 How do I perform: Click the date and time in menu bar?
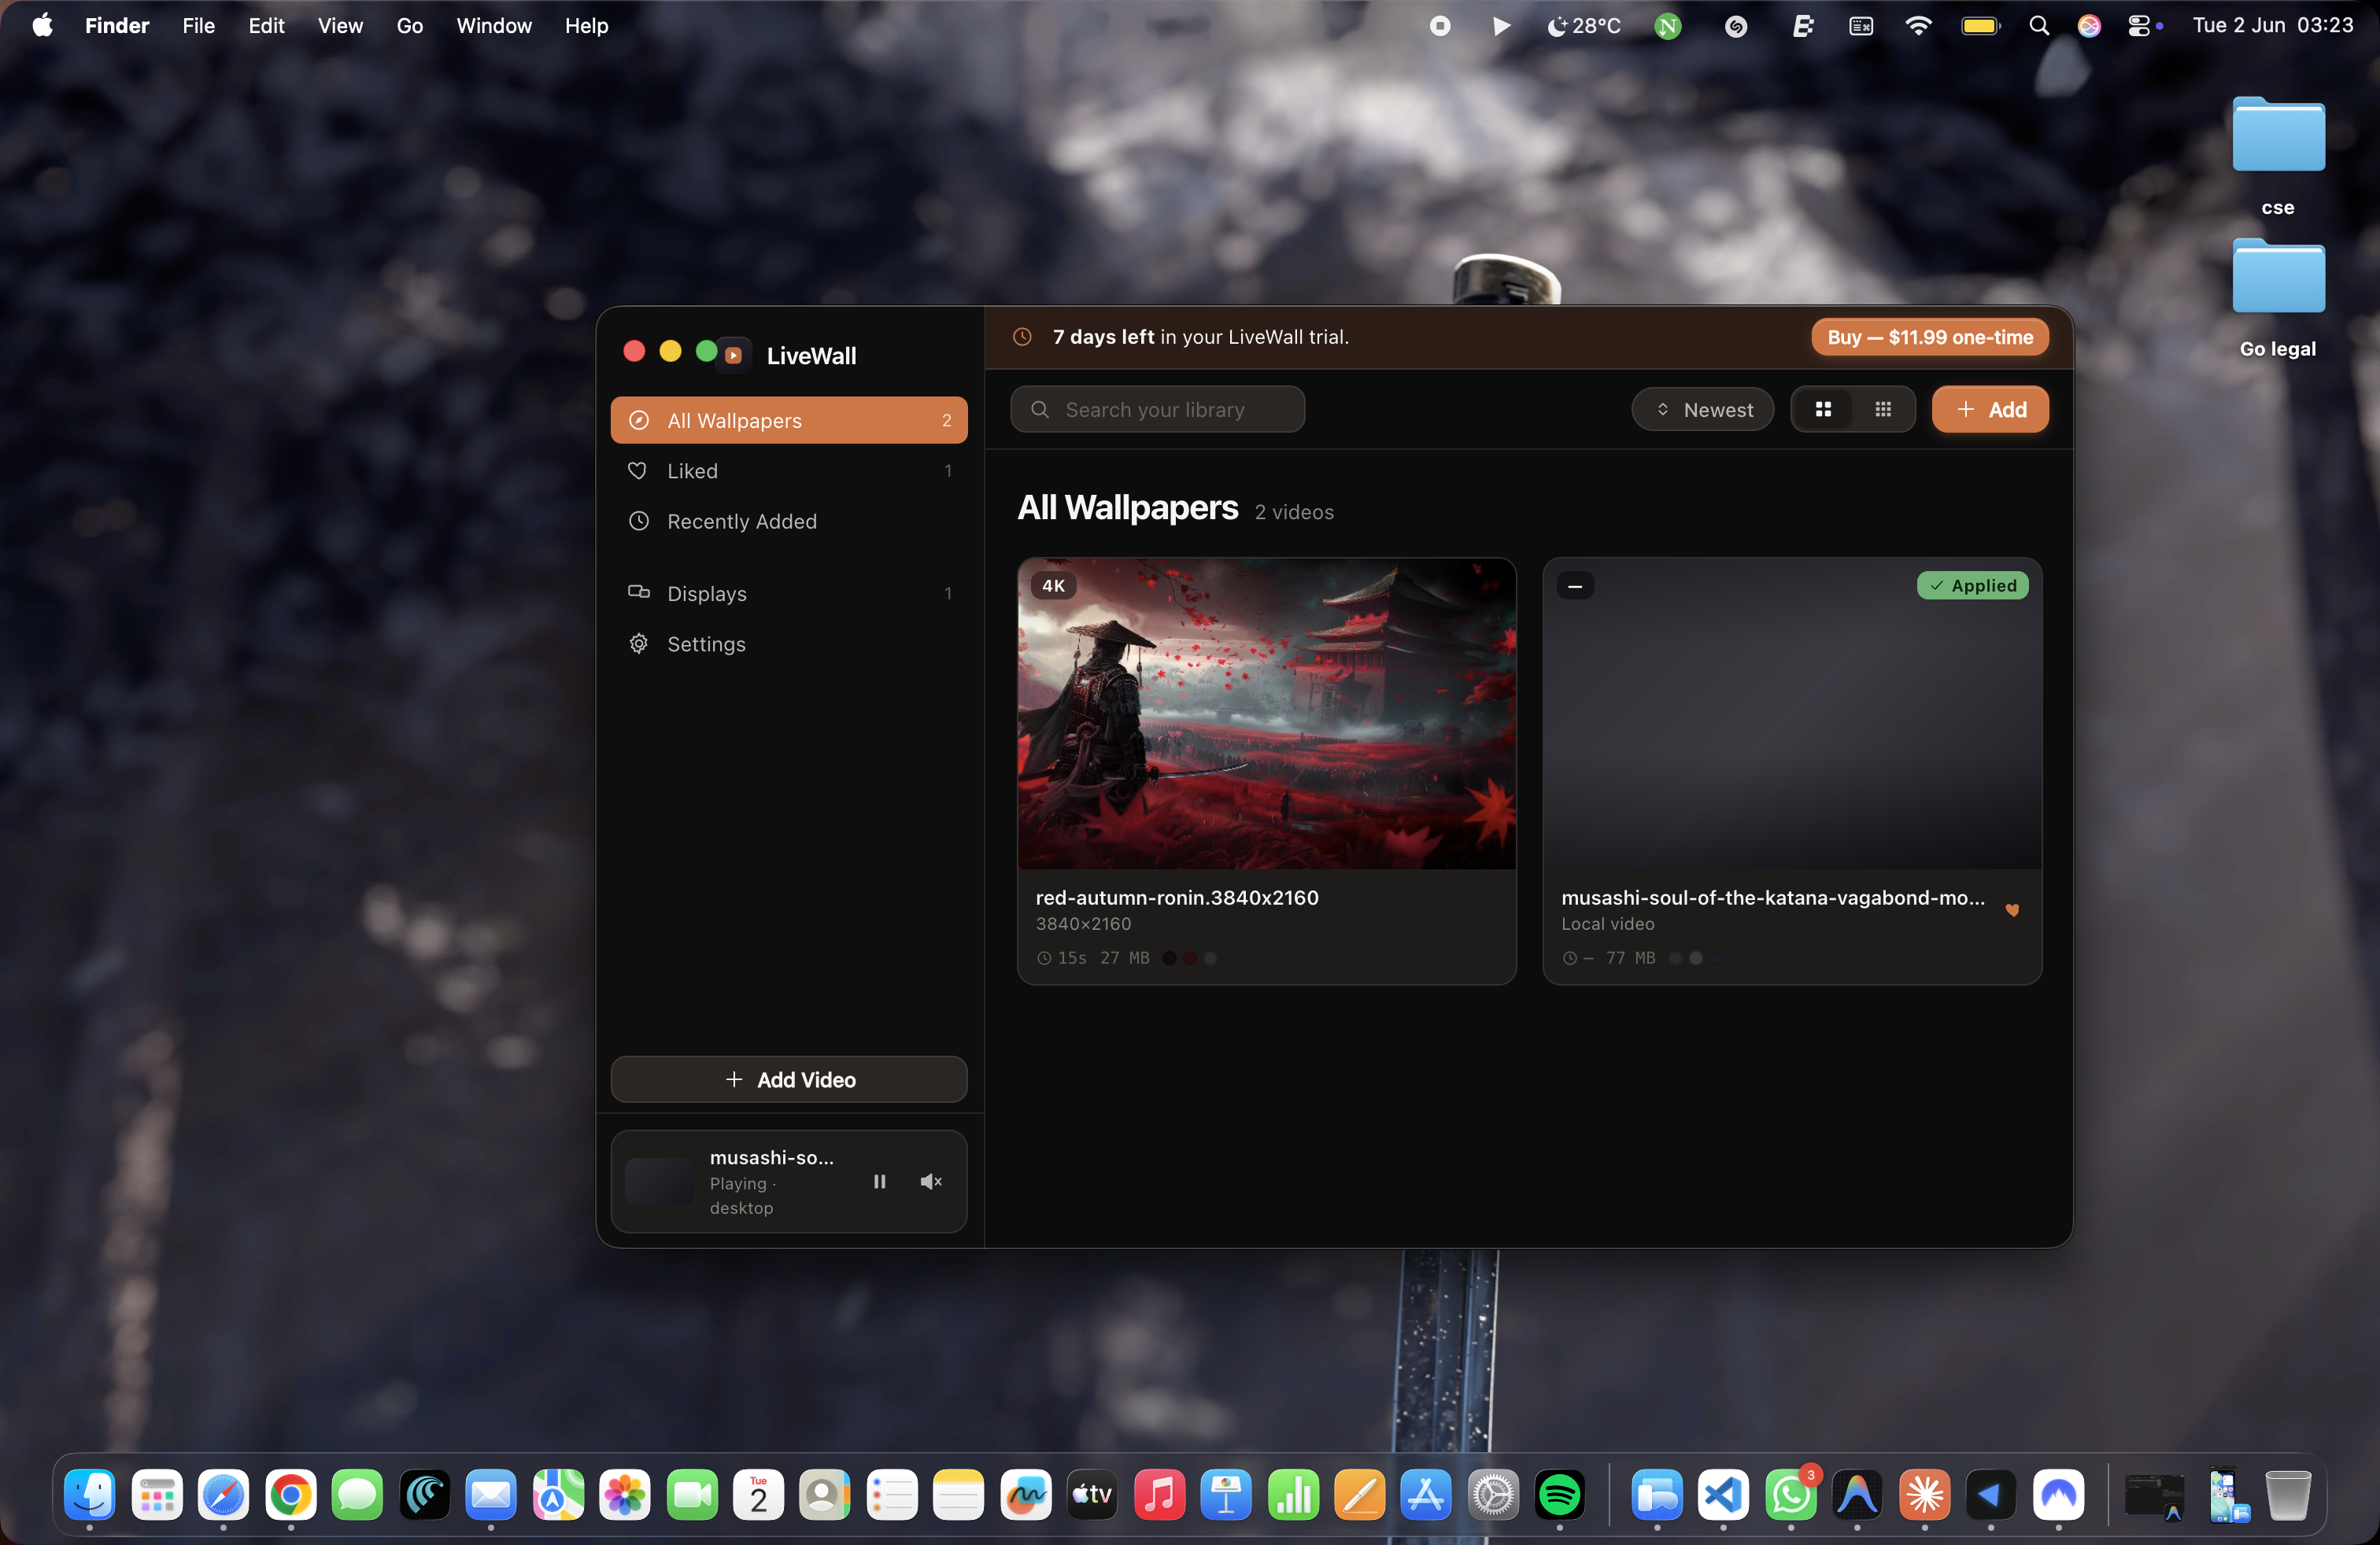click(2272, 26)
